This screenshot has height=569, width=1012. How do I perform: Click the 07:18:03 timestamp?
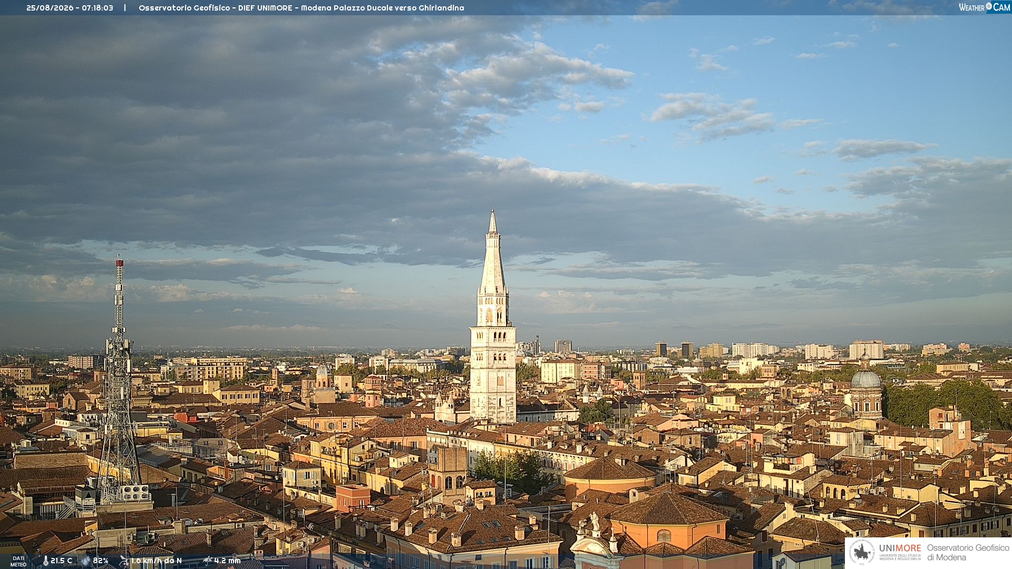[98, 8]
